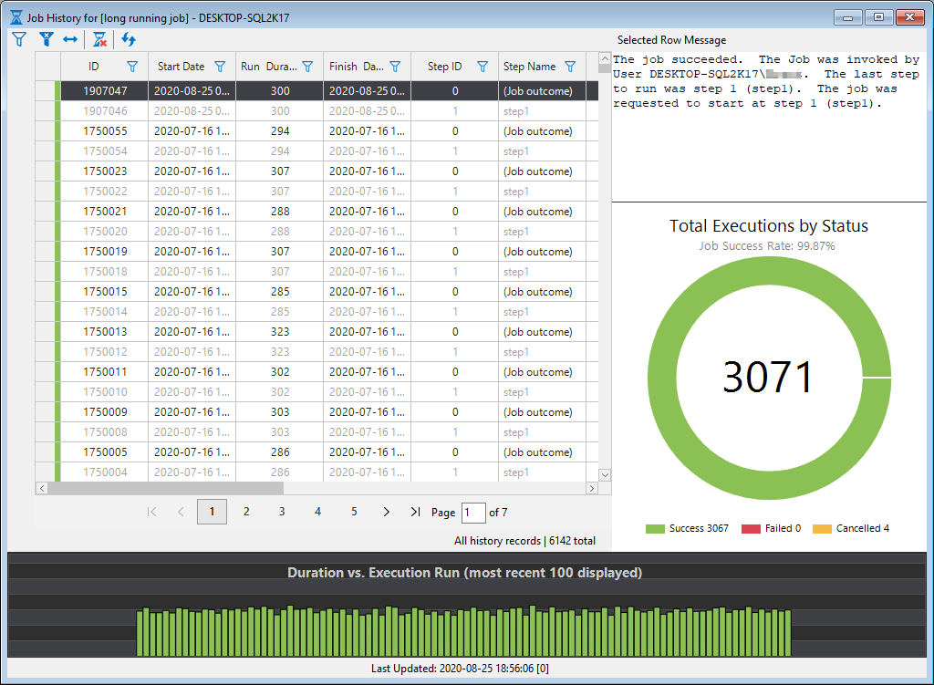Select the row with ID 1750009

point(317,412)
